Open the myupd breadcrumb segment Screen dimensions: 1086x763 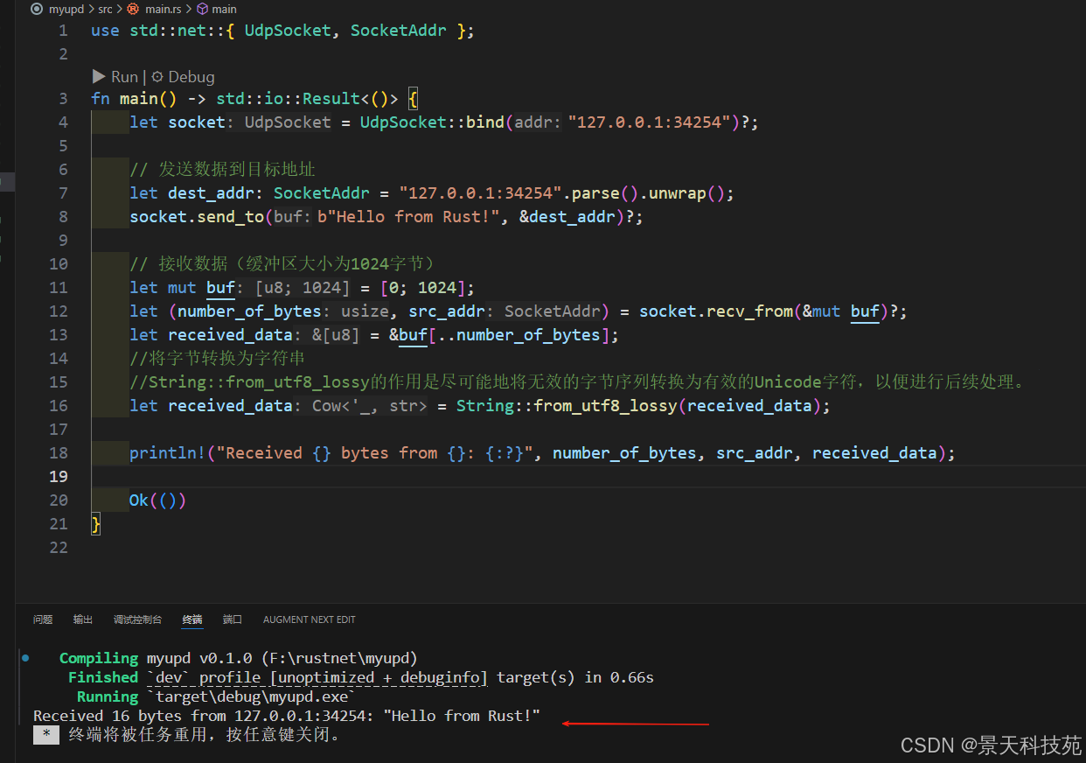click(x=66, y=9)
